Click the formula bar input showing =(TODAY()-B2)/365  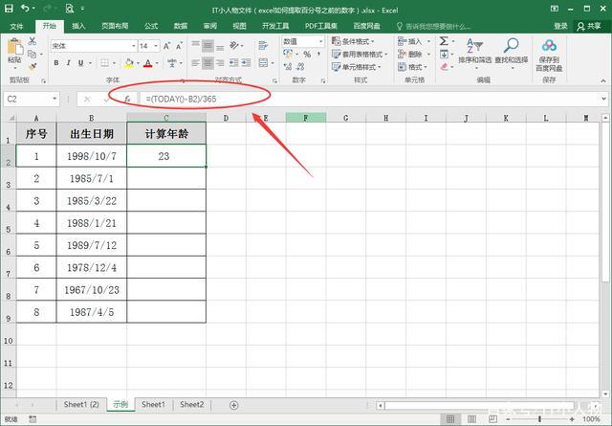click(371, 99)
